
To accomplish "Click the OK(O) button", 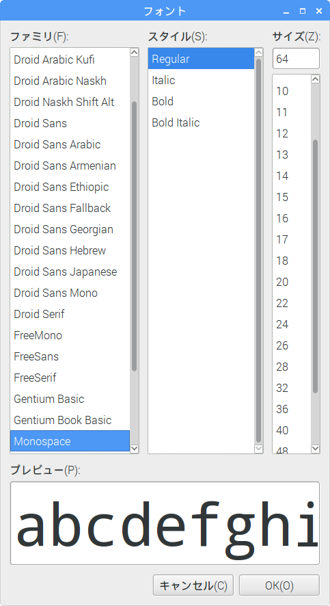I will coord(279,585).
